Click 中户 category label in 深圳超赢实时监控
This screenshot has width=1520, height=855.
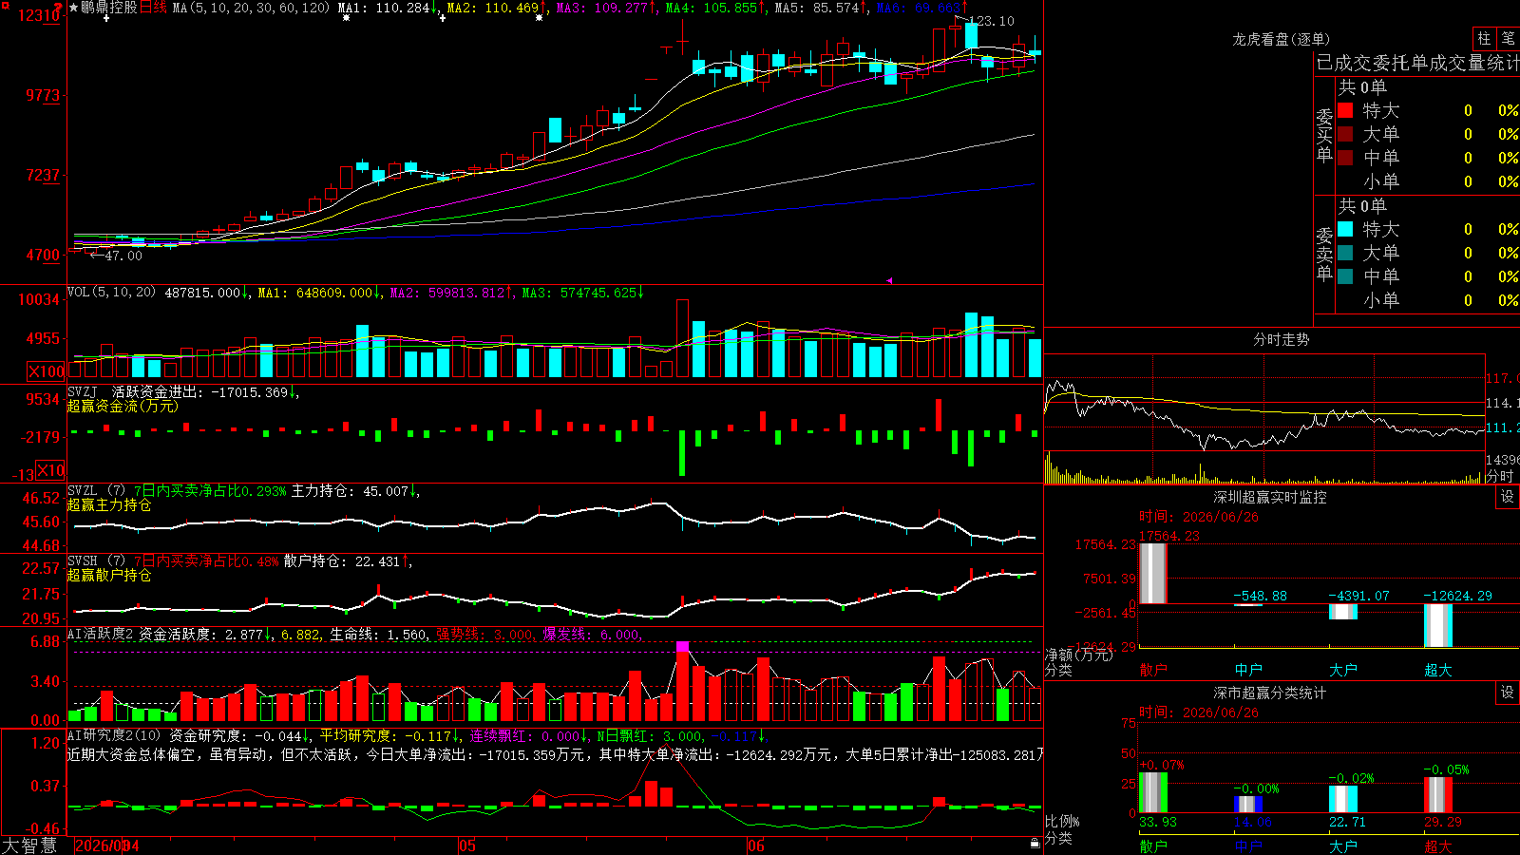point(1248,670)
